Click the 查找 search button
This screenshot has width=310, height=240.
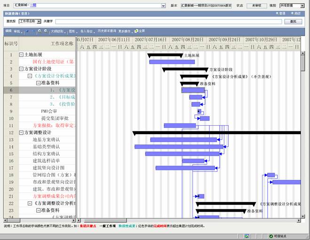(x=294, y=22)
